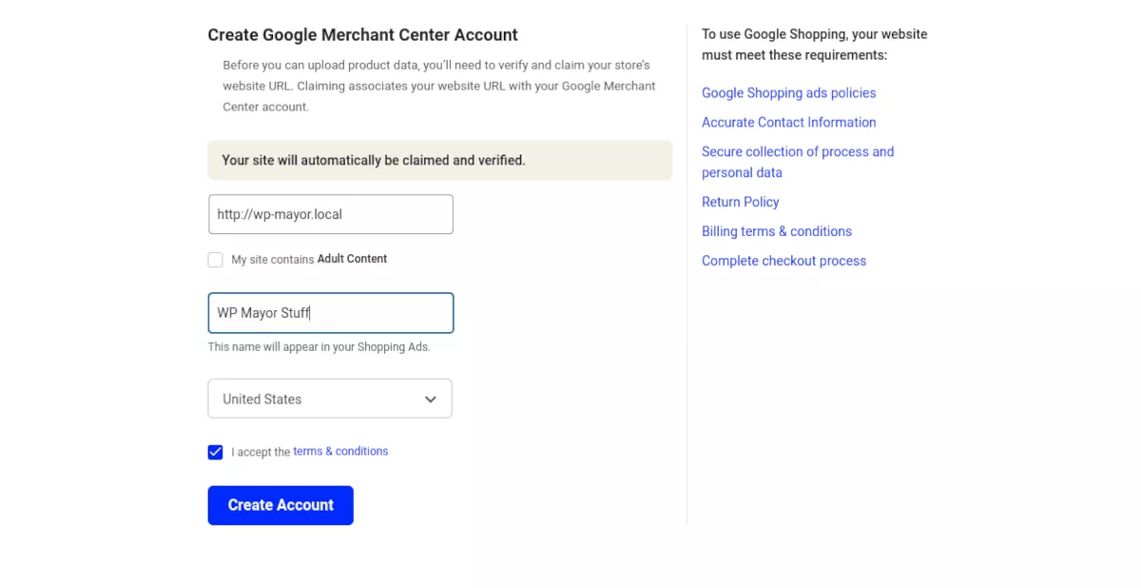The image size is (1141, 588).
Task: Focus the website URL input field
Action: point(331,214)
